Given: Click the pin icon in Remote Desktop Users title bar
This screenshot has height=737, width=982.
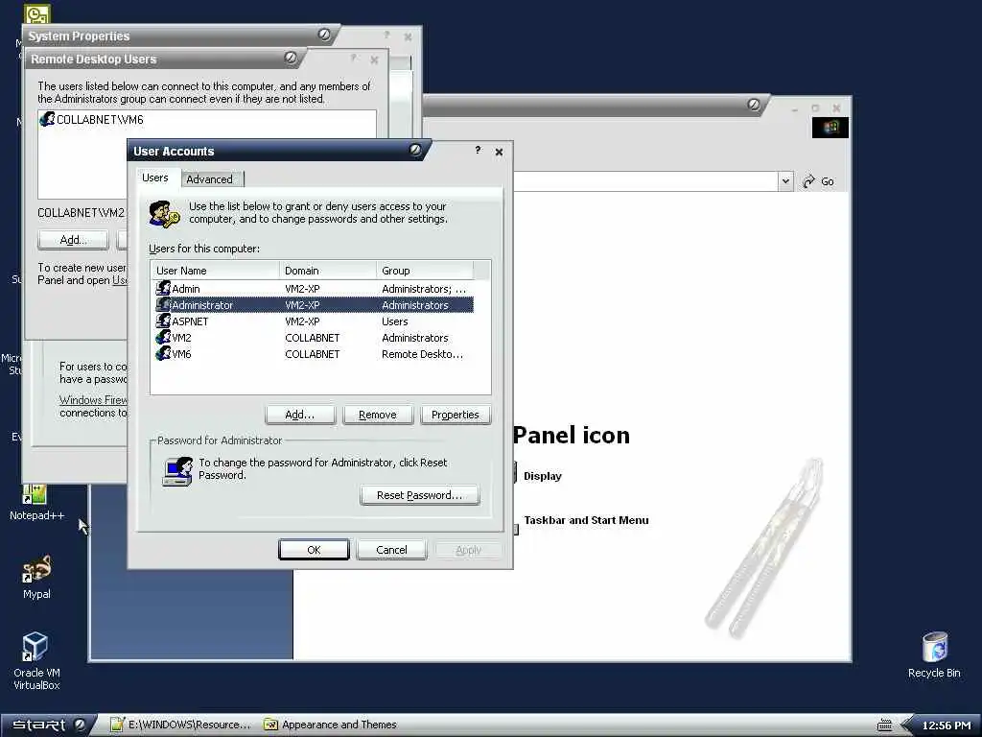Looking at the screenshot, I should click(291, 58).
